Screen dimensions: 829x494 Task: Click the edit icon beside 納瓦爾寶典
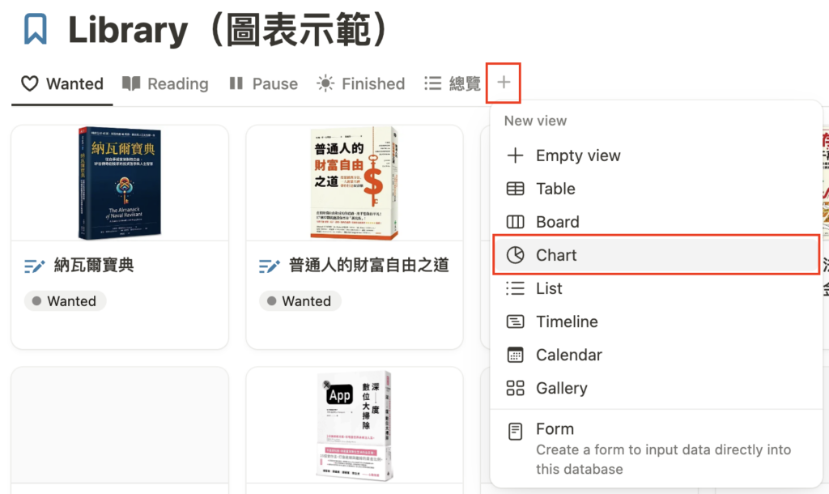(x=34, y=266)
